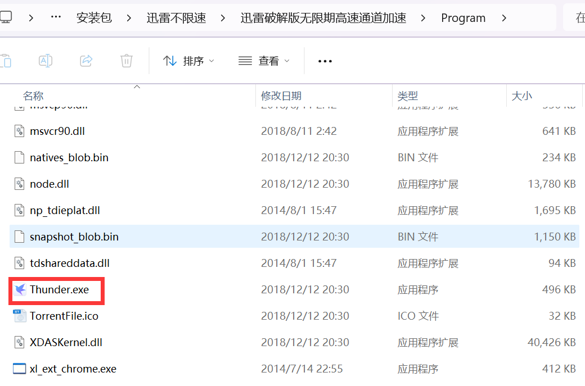Viewport: 585px width, 386px height.
Task: Go to 迅雷破解版无限期高速通道加速 breadcrumb folder
Action: [323, 17]
